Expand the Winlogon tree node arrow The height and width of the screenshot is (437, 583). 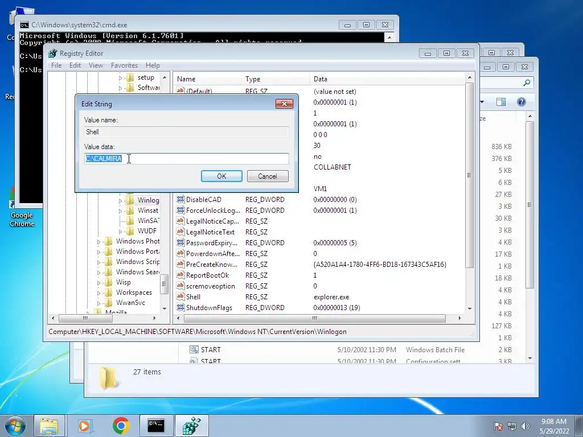click(120, 201)
